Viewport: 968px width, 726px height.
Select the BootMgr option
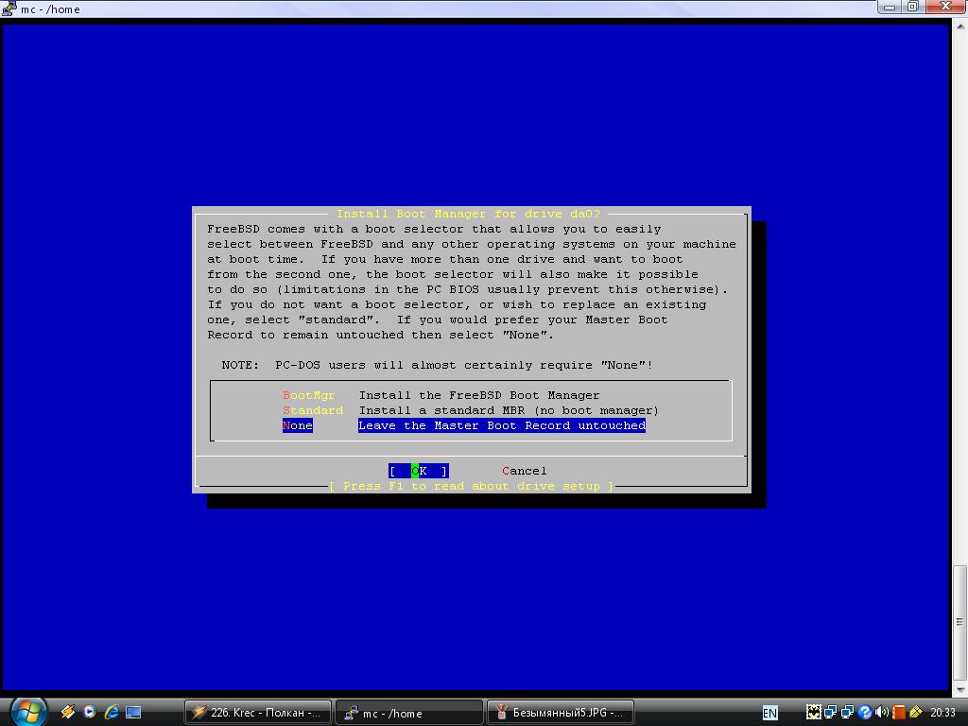[309, 395]
